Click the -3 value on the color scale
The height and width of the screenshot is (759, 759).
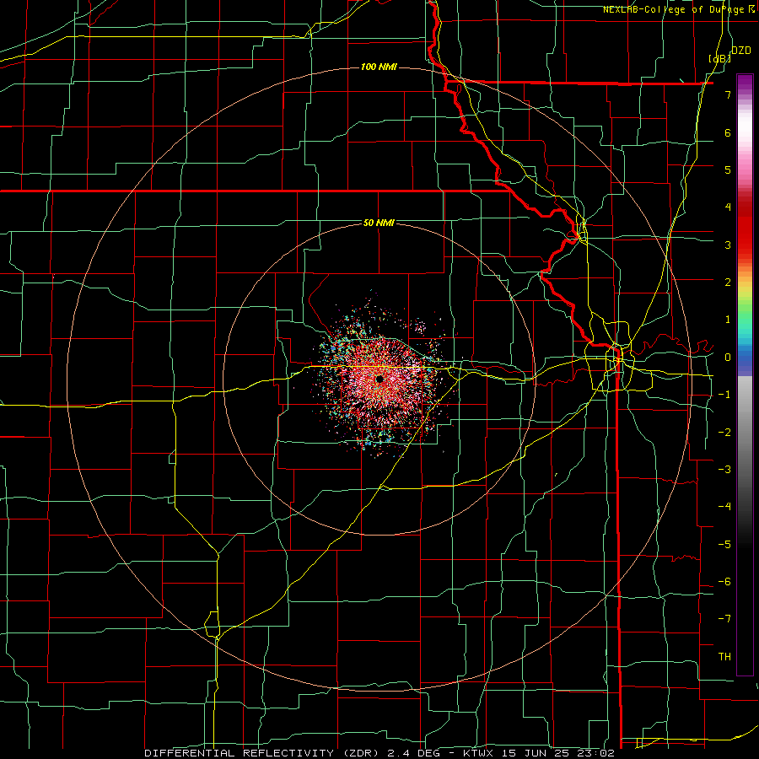[x=724, y=469]
